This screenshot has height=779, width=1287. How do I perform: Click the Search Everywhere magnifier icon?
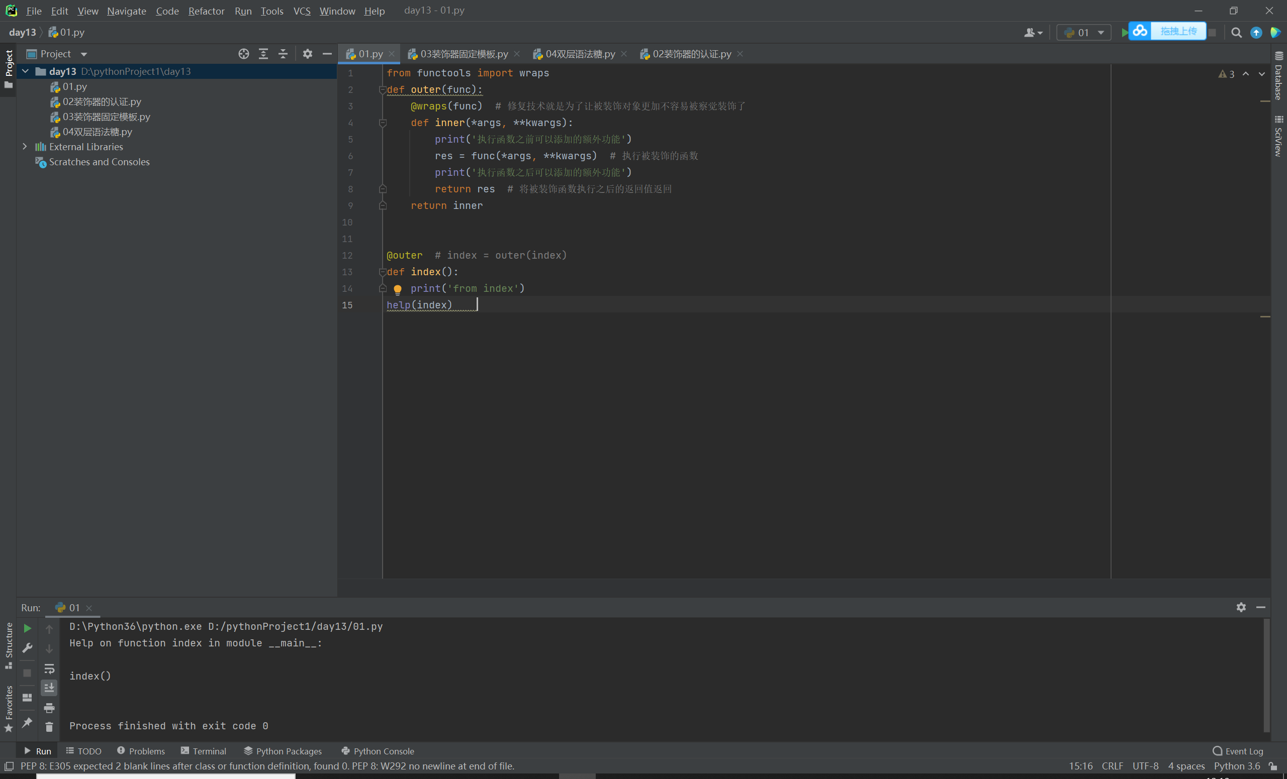[x=1236, y=32]
